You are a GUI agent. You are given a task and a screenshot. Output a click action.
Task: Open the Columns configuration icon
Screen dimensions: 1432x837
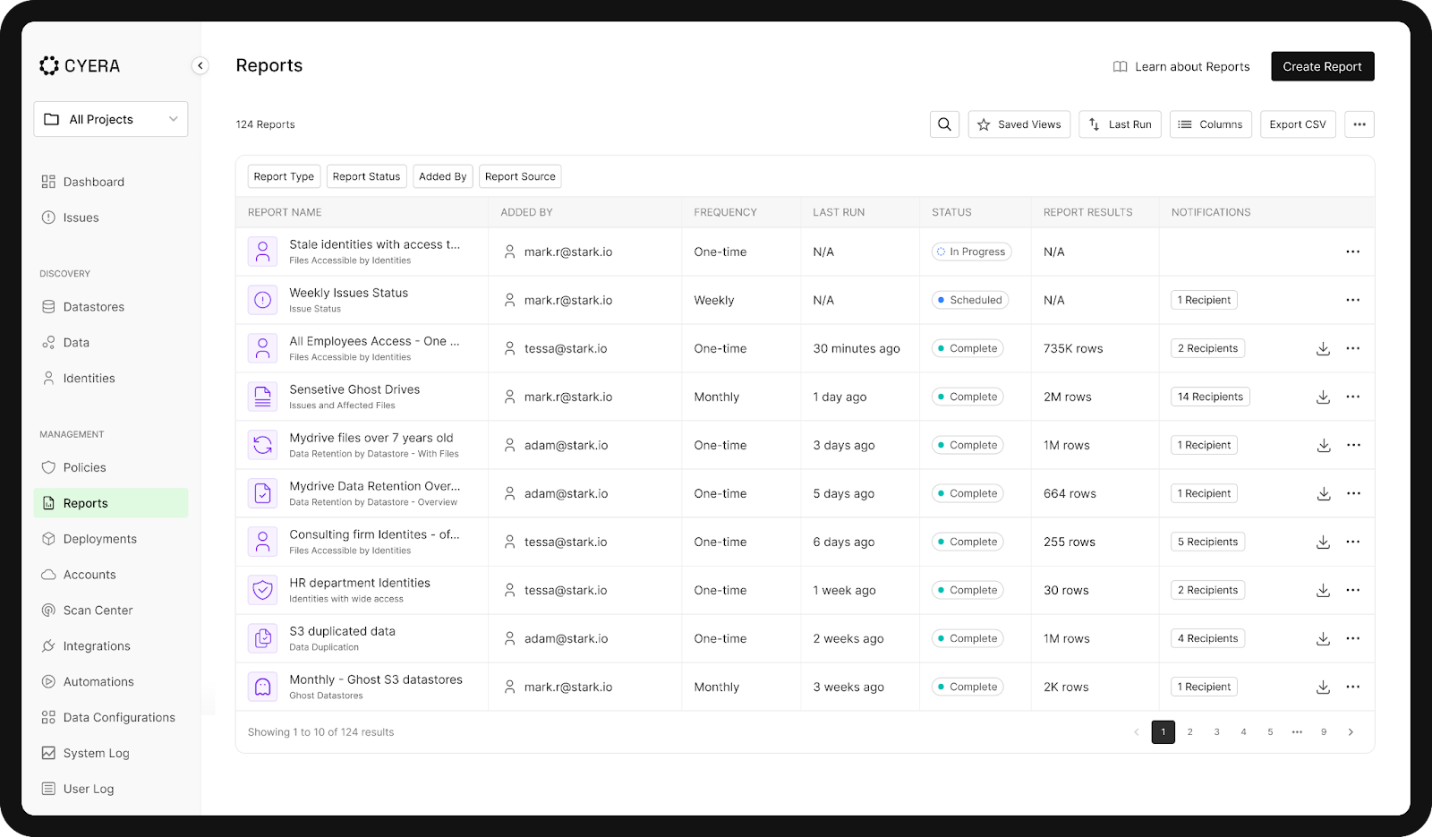click(1185, 124)
